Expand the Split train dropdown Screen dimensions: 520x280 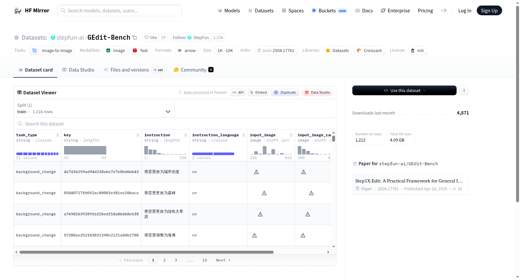(x=94, y=108)
